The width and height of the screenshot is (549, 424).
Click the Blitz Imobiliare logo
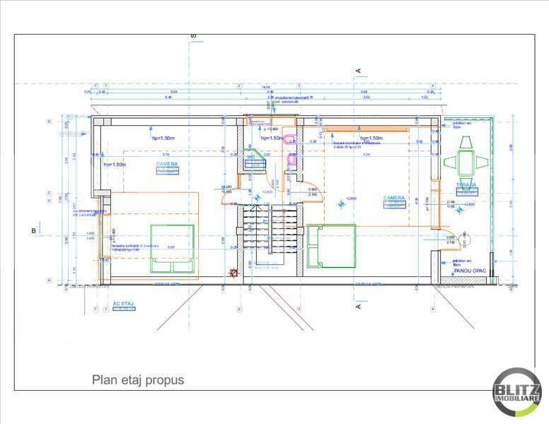(517, 391)
